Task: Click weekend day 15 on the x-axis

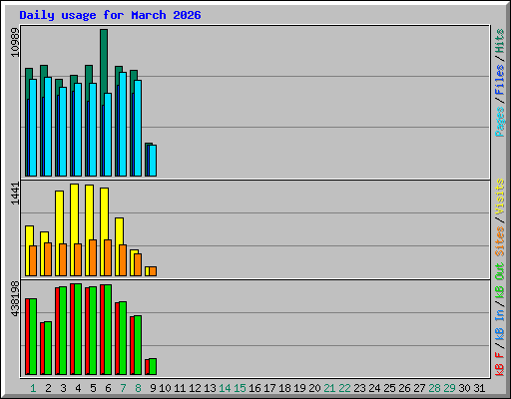Action: pos(240,388)
